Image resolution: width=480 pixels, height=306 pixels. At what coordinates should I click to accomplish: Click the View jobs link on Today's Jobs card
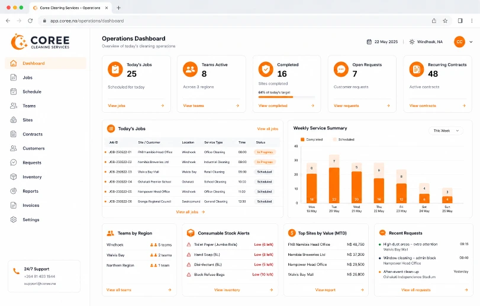pos(117,106)
